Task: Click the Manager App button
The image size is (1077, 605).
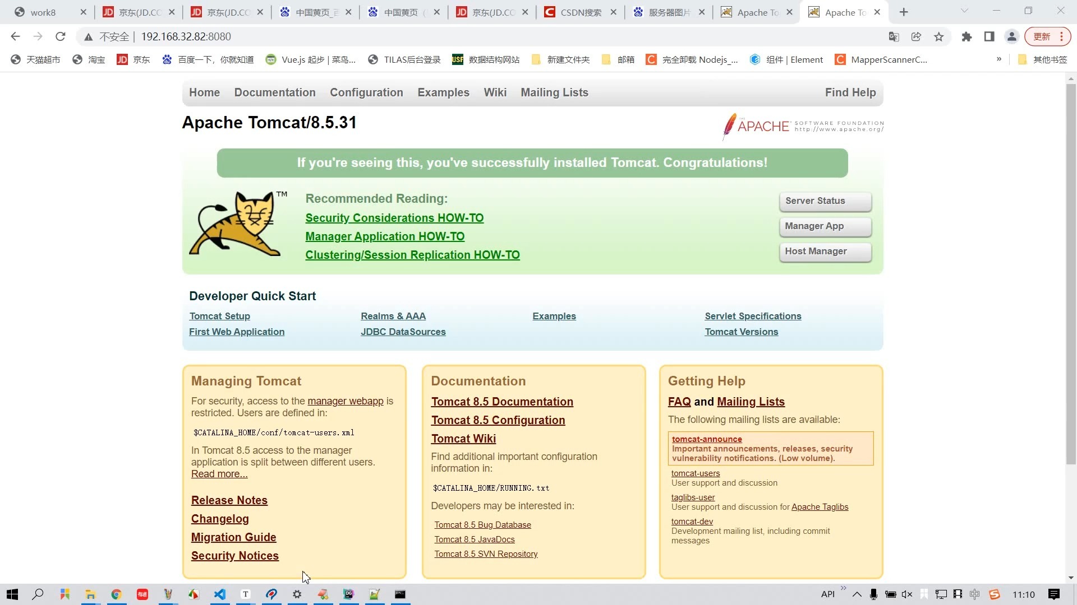Action: coord(825,226)
